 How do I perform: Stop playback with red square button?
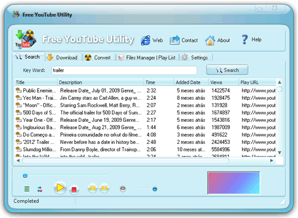point(74,189)
